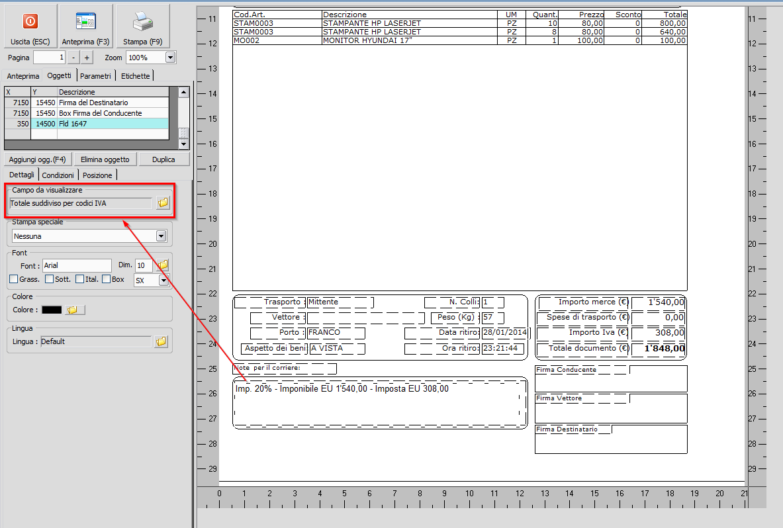Click the Duplica button

tap(163, 159)
